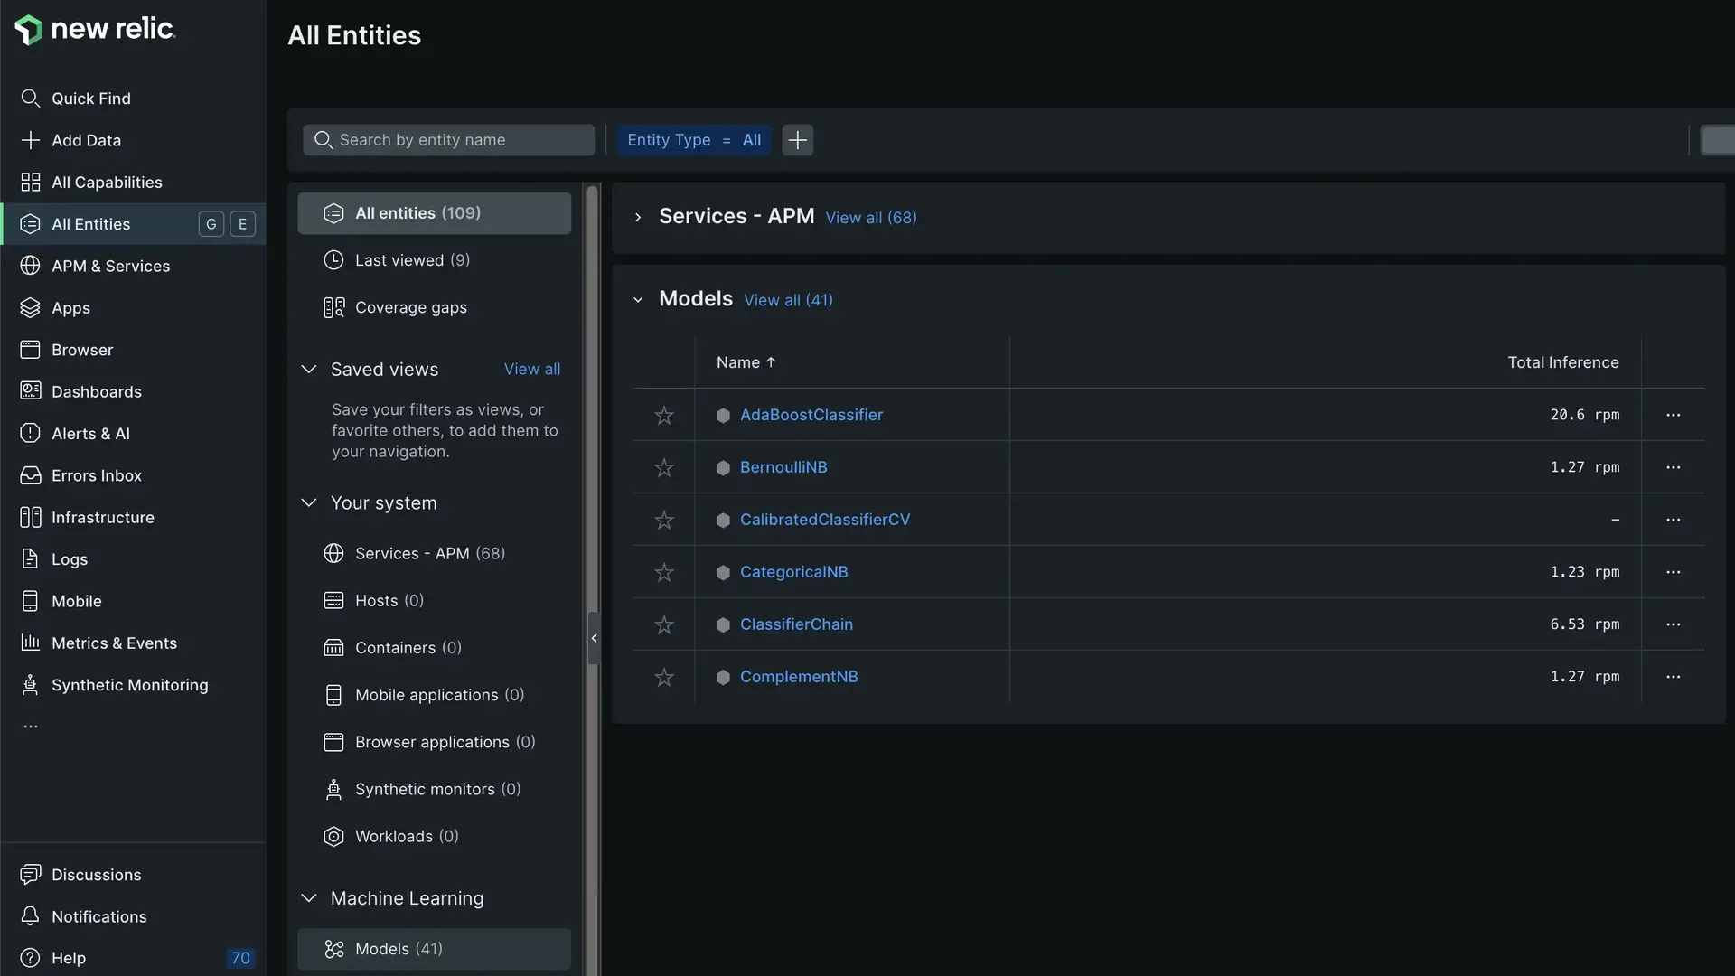Click the Quick Find magnifier icon
Image resolution: width=1735 pixels, height=976 pixels.
[x=30, y=99]
